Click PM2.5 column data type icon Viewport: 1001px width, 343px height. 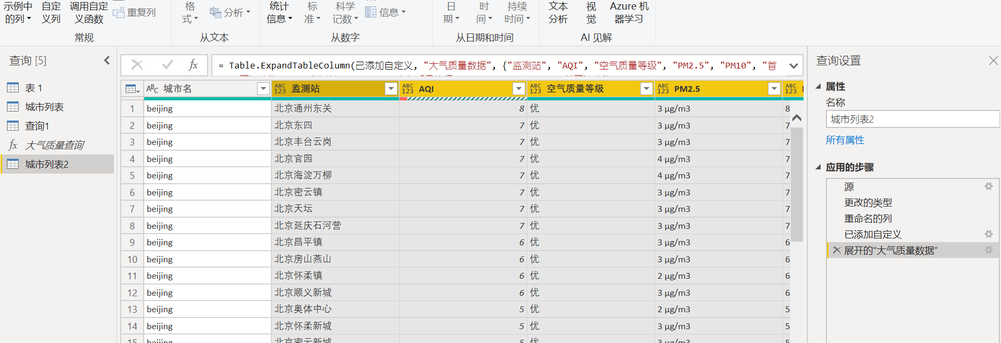pos(663,89)
